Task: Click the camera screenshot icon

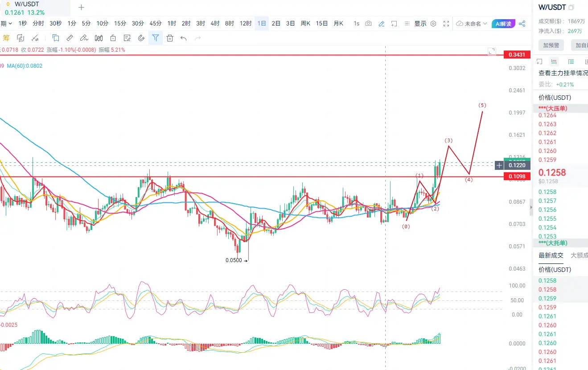Action: pos(368,24)
